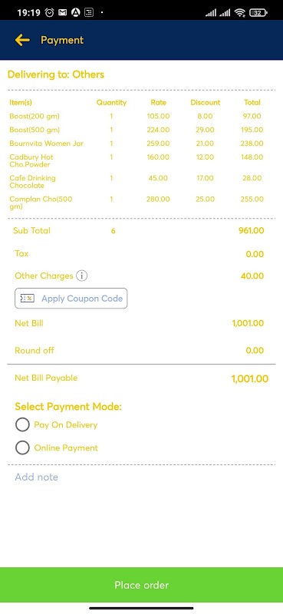This screenshot has width=283, height=614.
Task: Select Pay On Delivery radio button
Action: 22,425
